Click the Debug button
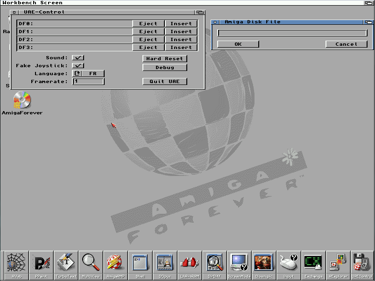 pyautogui.click(x=165, y=67)
